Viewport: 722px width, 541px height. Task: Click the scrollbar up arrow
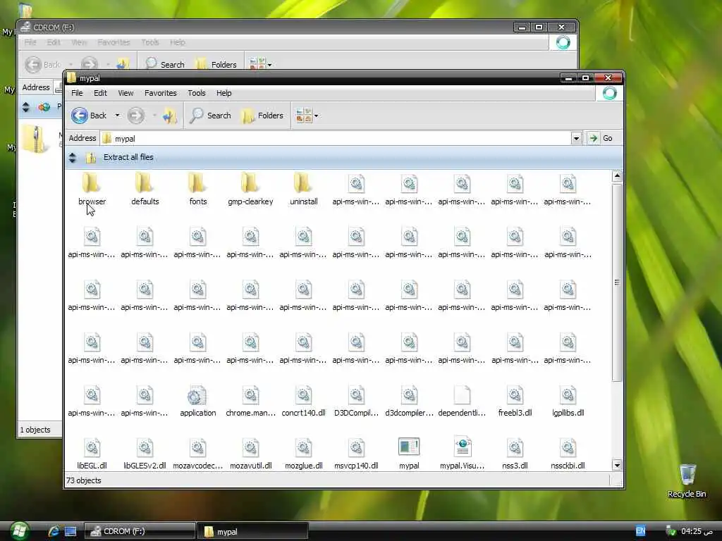point(617,176)
